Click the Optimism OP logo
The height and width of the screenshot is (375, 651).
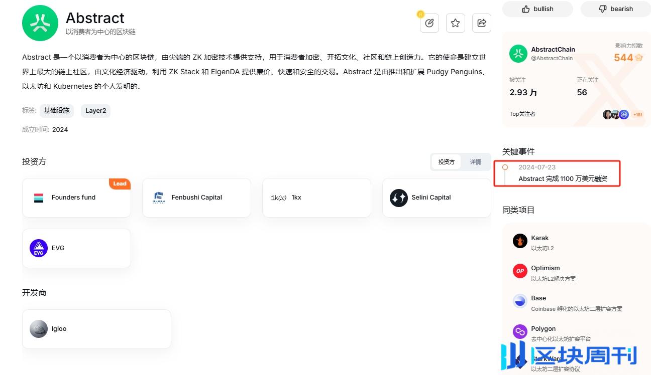coord(520,271)
